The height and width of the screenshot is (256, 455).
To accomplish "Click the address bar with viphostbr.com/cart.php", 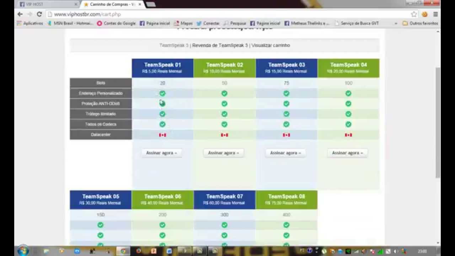I will (x=227, y=14).
